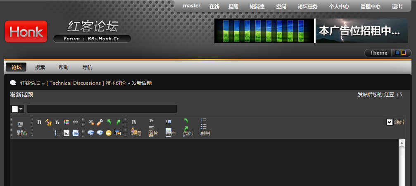Viewport: 416px width, 186px height.
Task: Select the orange theme color swatch
Action: 404,53
